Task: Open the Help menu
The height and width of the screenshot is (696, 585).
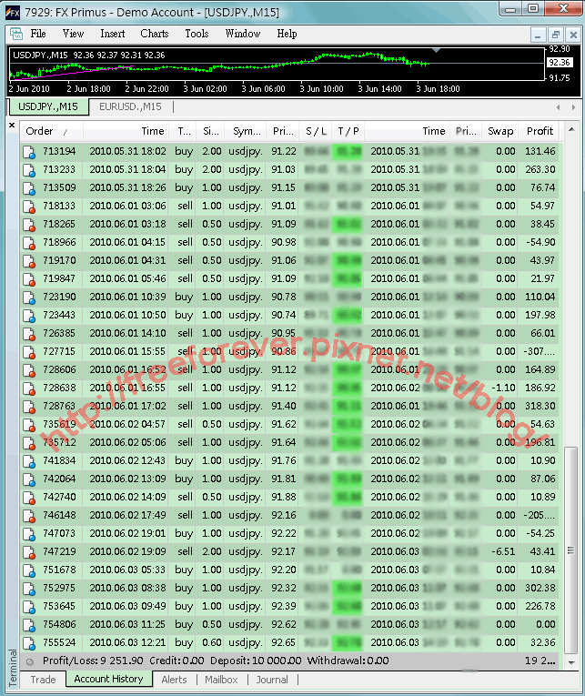Action: pos(287,34)
